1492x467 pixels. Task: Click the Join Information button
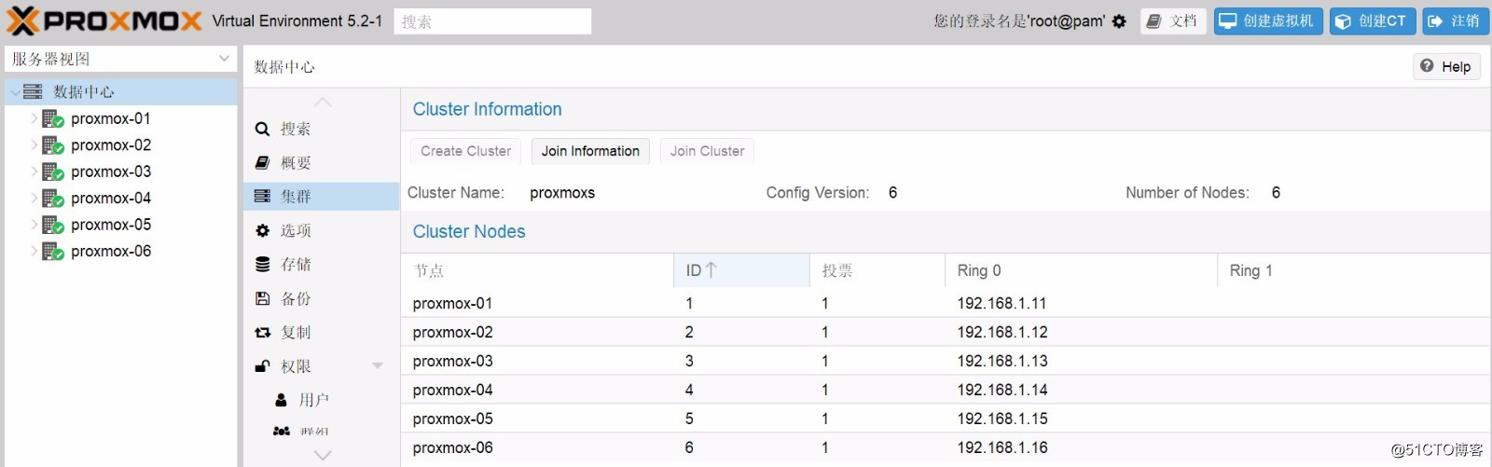590,151
